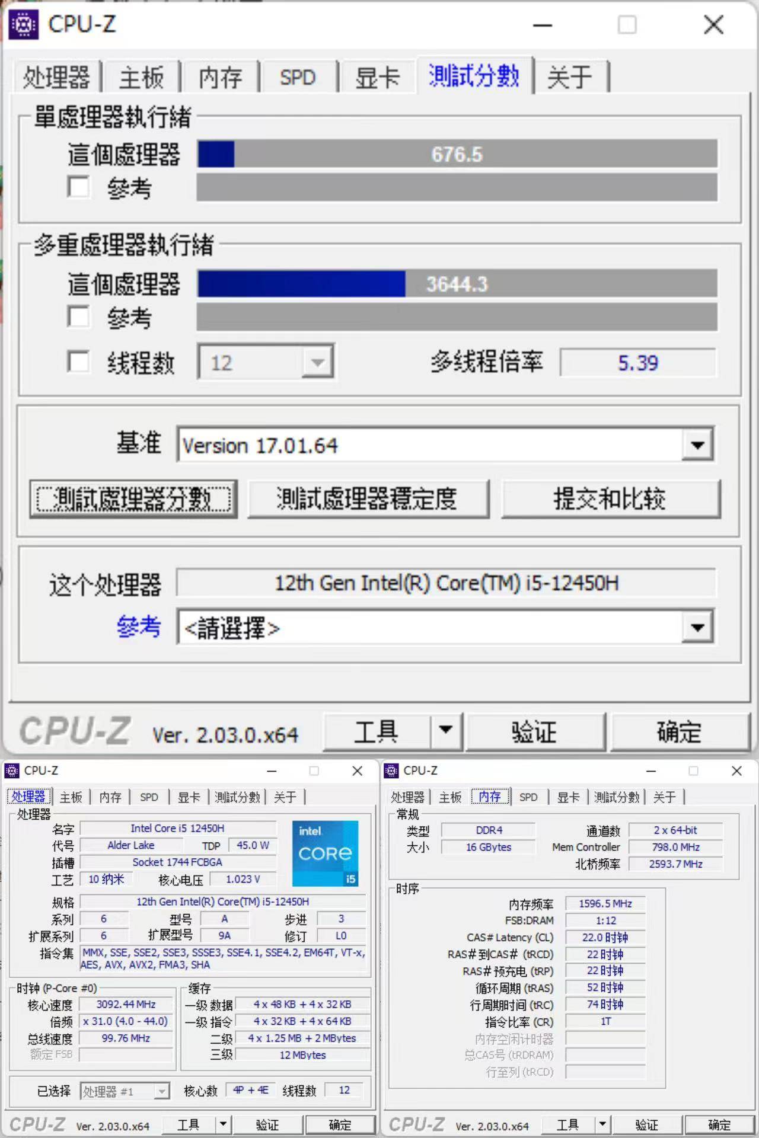
Task: Open the SPD tab in main window
Action: [298, 78]
